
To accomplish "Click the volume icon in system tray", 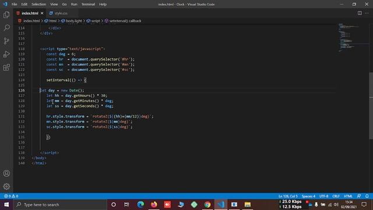I will click(x=336, y=205).
